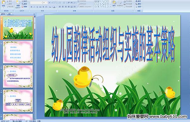The width and height of the screenshot is (190, 122).
Task: Select the oval shape in shapes gallery
Action: click(x=108, y=2)
